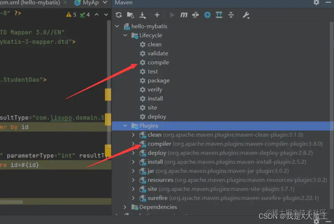Click the editor horizontal scrollbar
Image resolution: width=334 pixels, height=224 pixels.
pyautogui.click(x=11, y=202)
